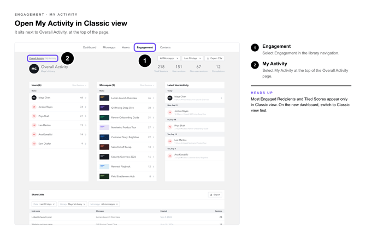Open the Most Sessions sort in Microapps panel

pyautogui.click(x=147, y=85)
